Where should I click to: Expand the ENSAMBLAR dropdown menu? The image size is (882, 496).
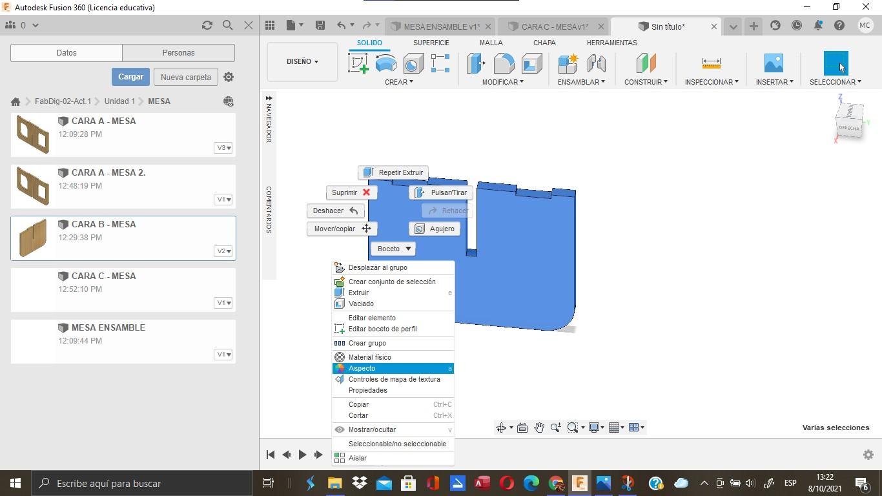[581, 82]
